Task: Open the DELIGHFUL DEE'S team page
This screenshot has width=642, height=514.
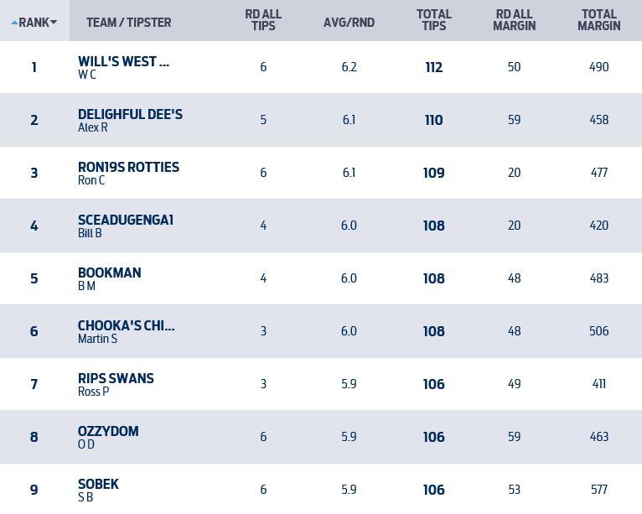Action: coord(130,114)
